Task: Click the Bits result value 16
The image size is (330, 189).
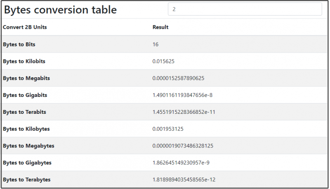Action: (x=156, y=44)
